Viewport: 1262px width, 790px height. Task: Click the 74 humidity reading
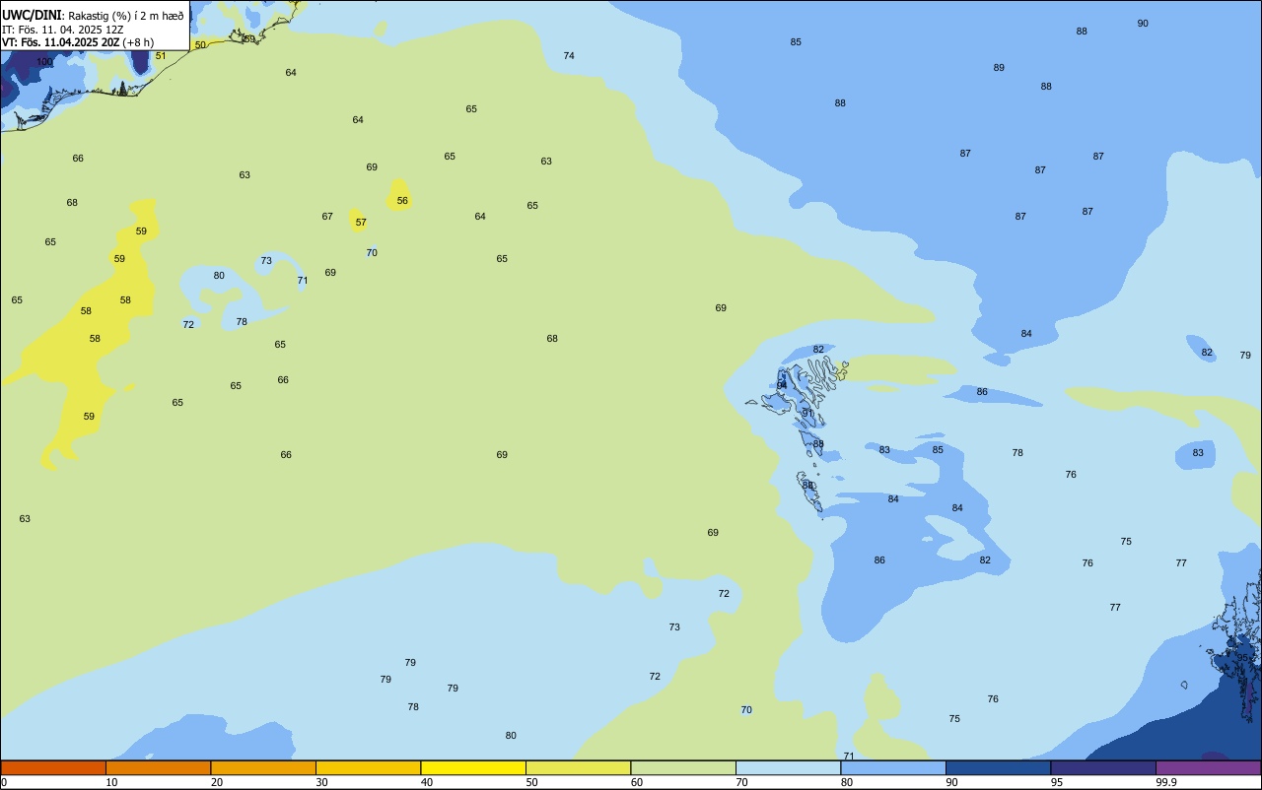point(569,56)
